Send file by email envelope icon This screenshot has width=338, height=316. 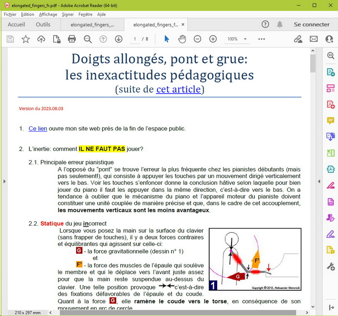(x=313, y=39)
